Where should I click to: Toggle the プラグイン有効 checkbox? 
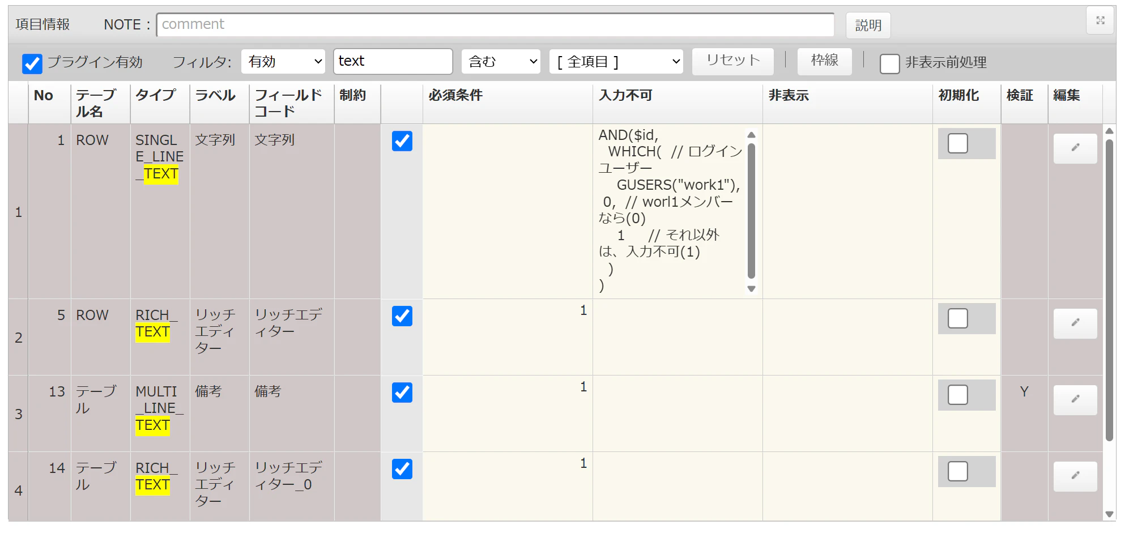(32, 63)
